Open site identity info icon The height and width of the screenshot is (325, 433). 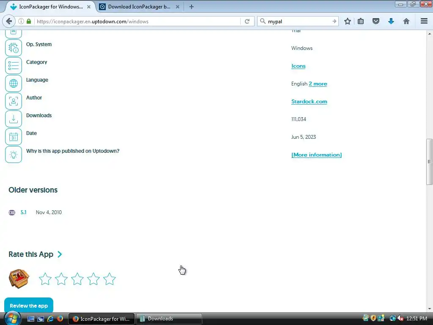[21, 21]
